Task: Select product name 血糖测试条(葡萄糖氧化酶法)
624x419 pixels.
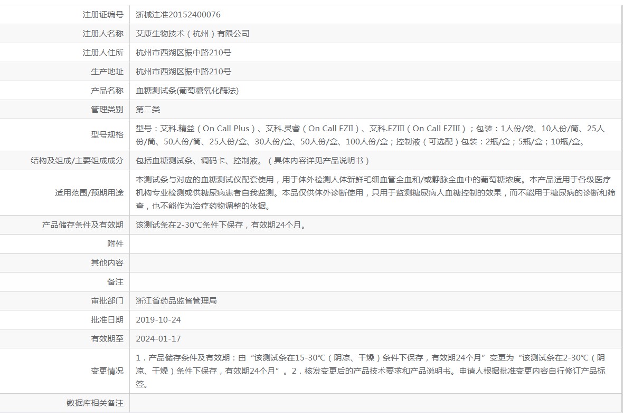Action: [x=187, y=91]
